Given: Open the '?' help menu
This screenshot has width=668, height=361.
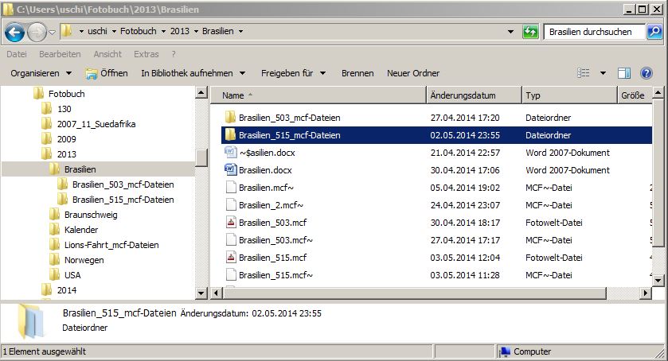Looking at the screenshot, I should [x=174, y=54].
